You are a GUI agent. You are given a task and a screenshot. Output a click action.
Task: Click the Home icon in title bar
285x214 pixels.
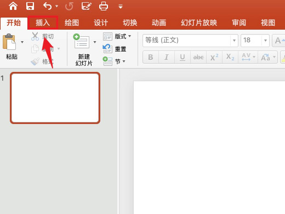point(13,6)
